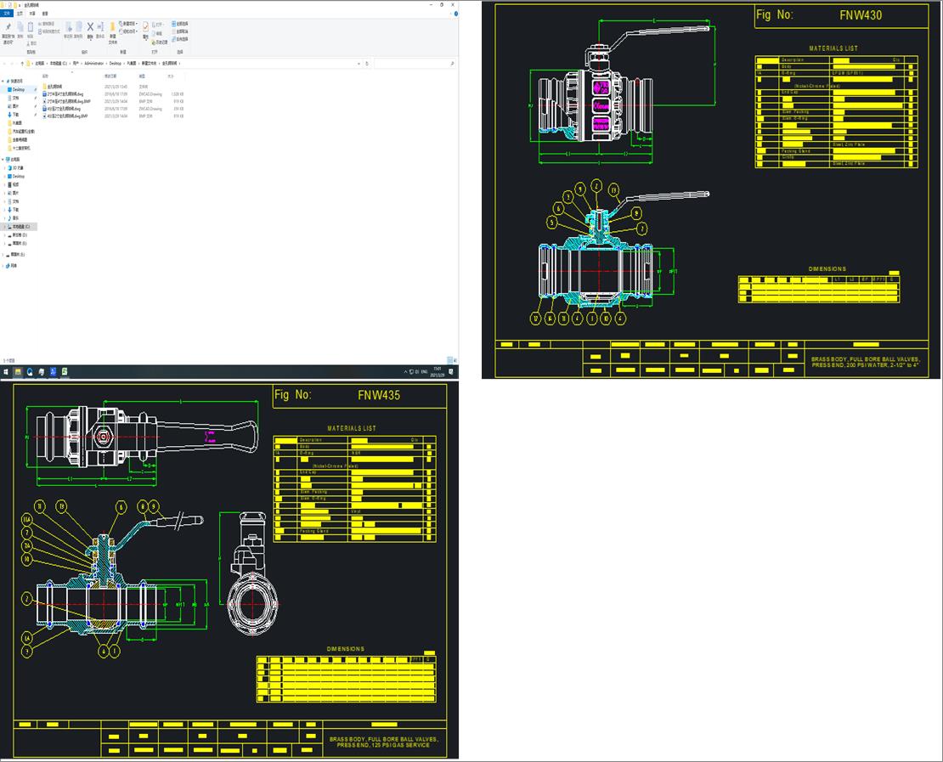Click the Rename icon in ribbon

(x=100, y=27)
